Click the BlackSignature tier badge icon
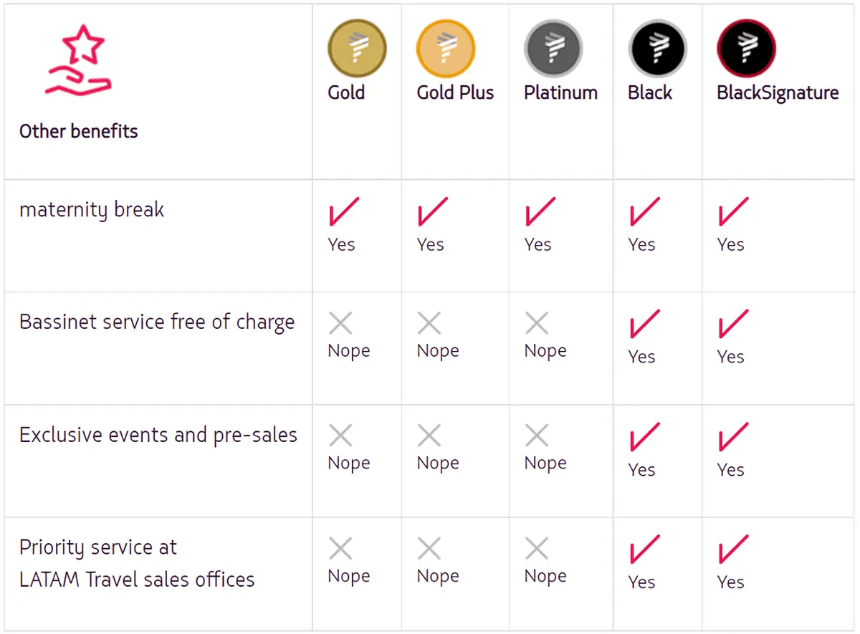 coord(746,48)
